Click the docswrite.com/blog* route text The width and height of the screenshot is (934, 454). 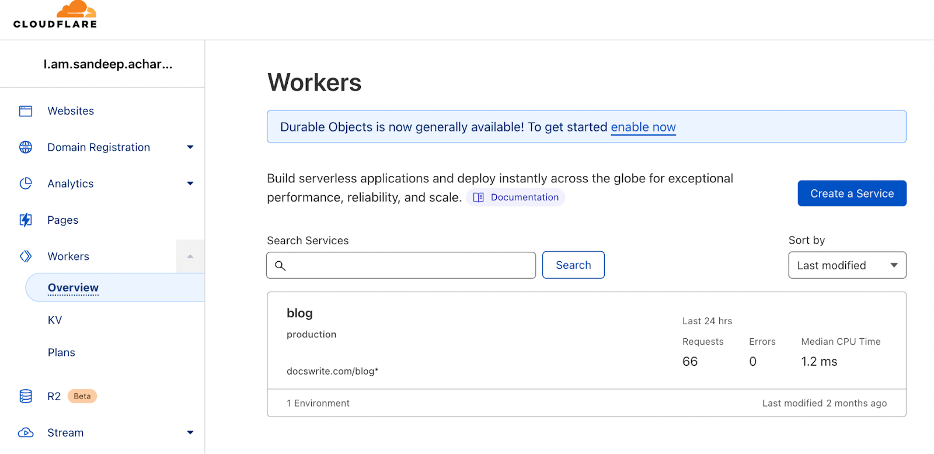(x=332, y=371)
